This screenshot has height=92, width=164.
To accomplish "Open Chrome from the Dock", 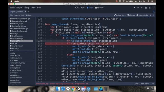I will click(x=73, y=89).
